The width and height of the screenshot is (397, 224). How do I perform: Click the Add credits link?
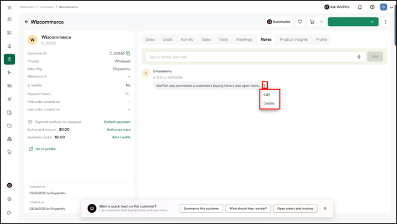click(x=121, y=137)
